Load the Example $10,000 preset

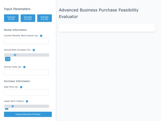pyautogui.click(x=28, y=18)
